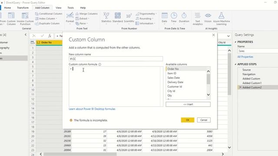Image resolution: width=278 pixels, height=156 pixels.
Task: Expand Rounding dropdown
Action: [x=144, y=19]
